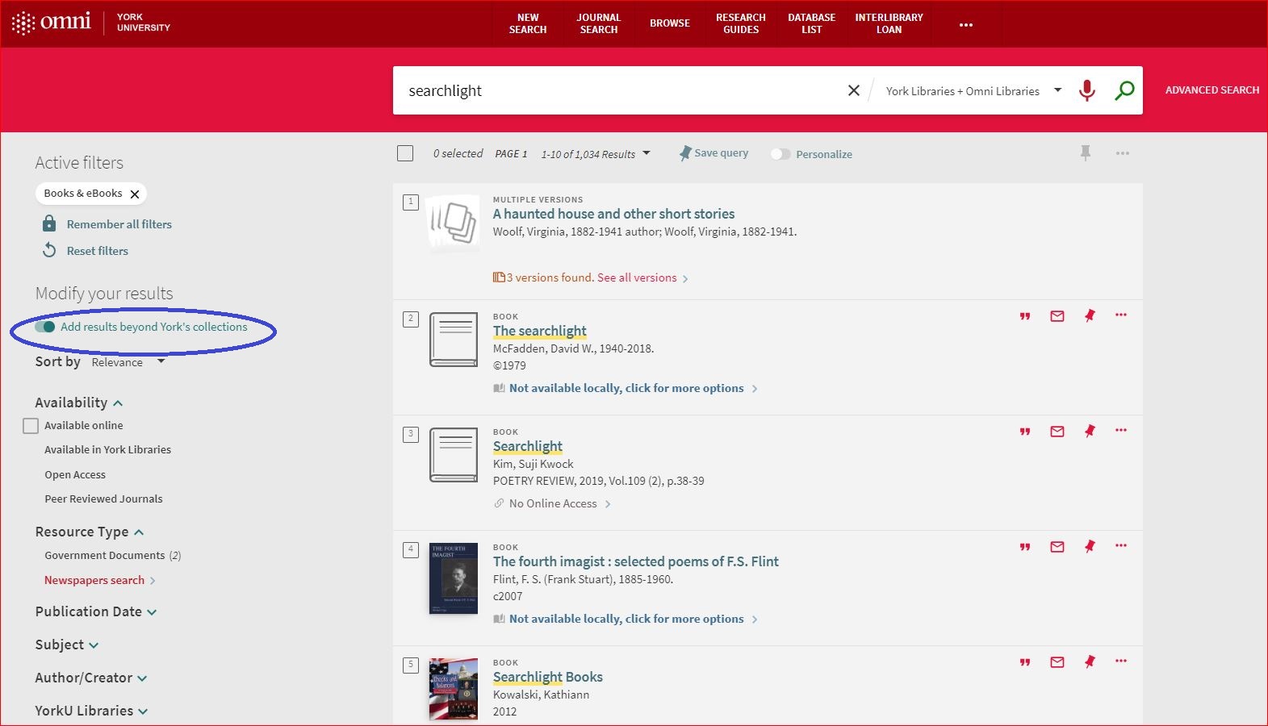
Task: Open Interlibrary Loan menu item
Action: pos(889,23)
